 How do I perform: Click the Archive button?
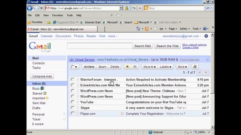point(89,67)
